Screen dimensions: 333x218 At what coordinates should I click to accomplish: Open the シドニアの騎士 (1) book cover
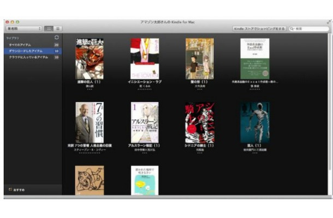pyautogui.click(x=200, y=123)
